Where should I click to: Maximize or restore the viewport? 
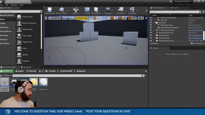(x=146, y=18)
